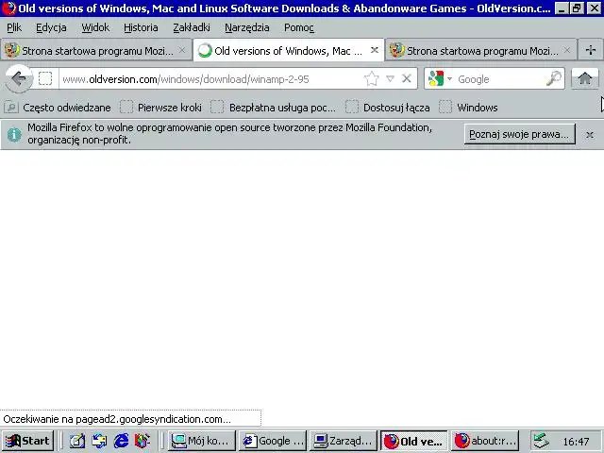Open the Widok menu
Viewport: 604px width, 453px height.
pos(95,27)
